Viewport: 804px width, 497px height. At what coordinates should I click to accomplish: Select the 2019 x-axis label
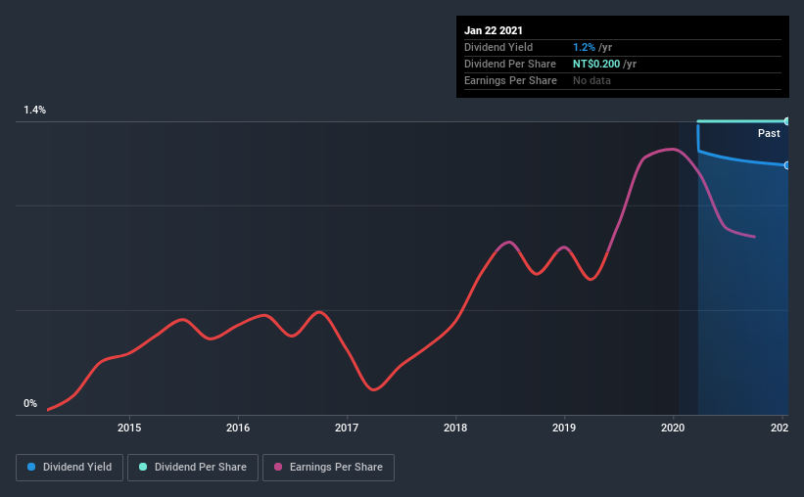(564, 428)
